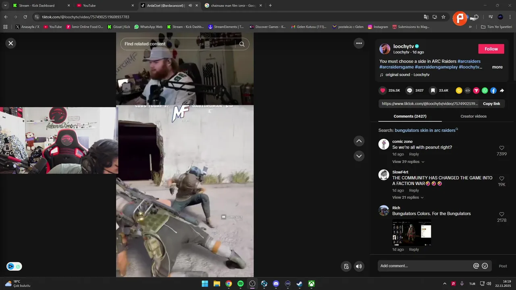Screen dimensions: 516x290
Task: Open loochytv profile avatar
Action: tap(385, 49)
